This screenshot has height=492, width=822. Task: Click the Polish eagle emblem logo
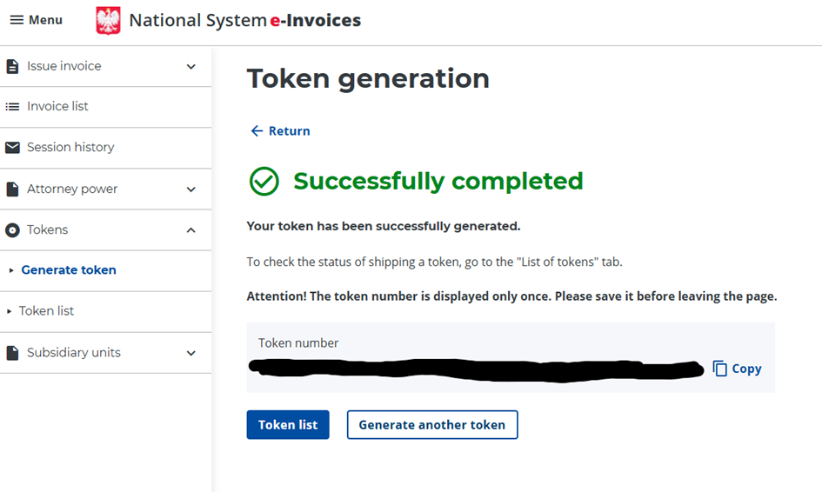108,20
